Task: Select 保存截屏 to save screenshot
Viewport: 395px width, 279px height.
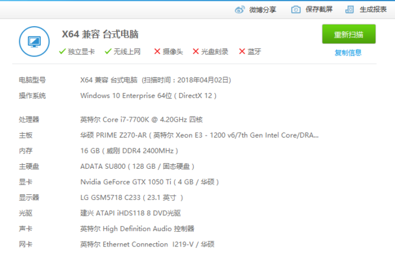Action: pos(319,10)
